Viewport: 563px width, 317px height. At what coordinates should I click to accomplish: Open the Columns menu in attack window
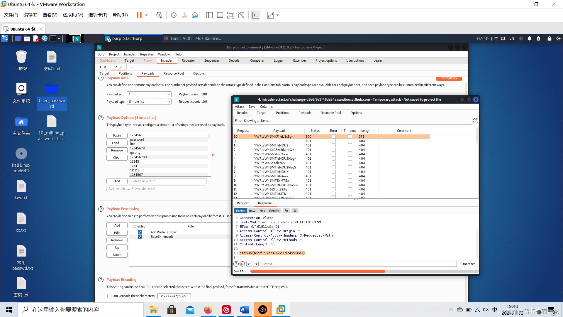266,107
